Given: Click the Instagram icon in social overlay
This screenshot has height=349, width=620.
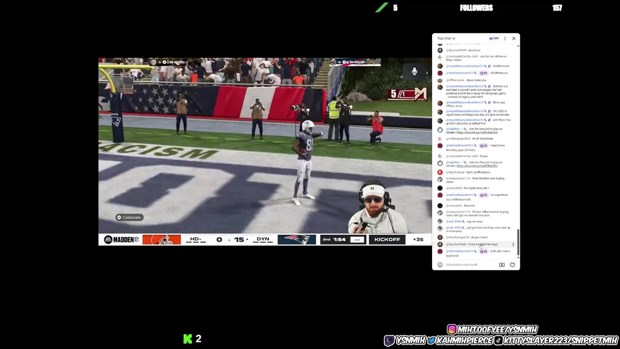Looking at the screenshot, I should [x=452, y=330].
